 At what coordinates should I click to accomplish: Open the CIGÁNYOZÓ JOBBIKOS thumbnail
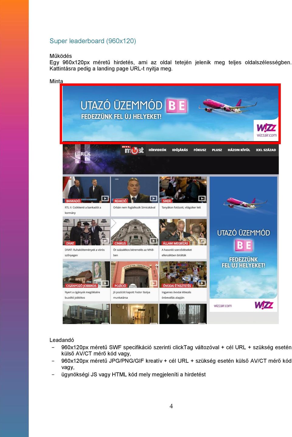coord(86,274)
